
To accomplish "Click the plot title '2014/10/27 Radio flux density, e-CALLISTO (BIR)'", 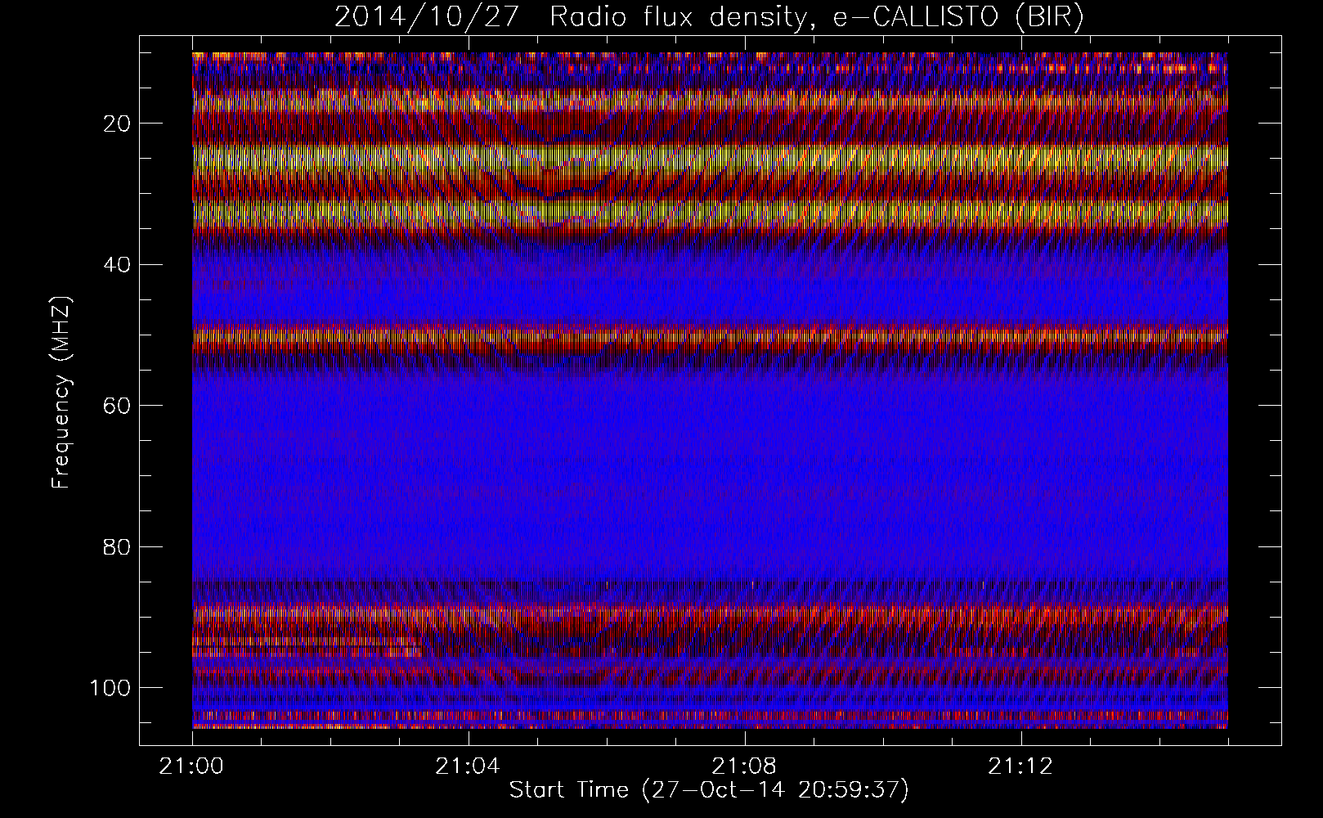I will [709, 17].
